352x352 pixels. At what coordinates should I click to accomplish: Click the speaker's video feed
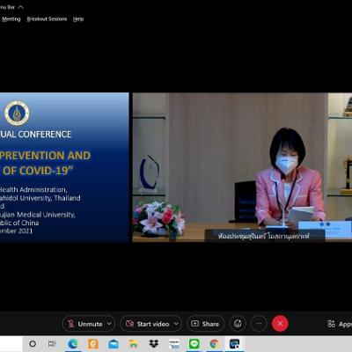tap(242, 167)
